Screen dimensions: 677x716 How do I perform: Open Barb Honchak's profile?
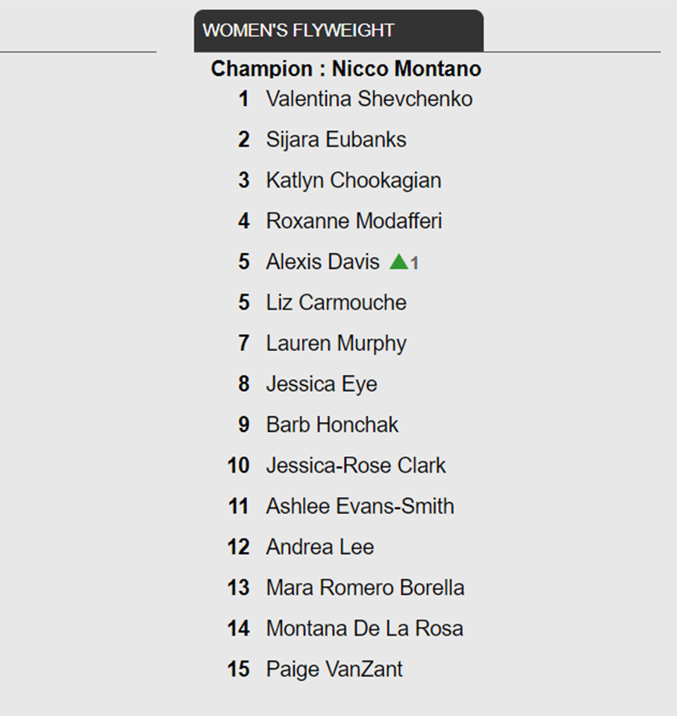click(x=332, y=425)
